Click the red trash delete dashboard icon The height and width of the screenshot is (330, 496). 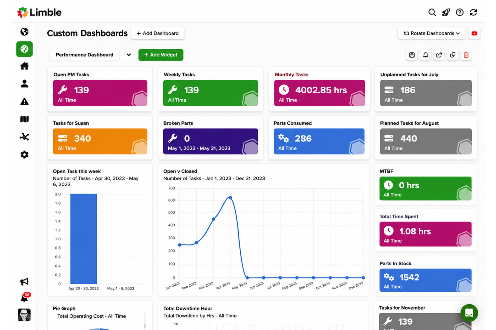[466, 55]
